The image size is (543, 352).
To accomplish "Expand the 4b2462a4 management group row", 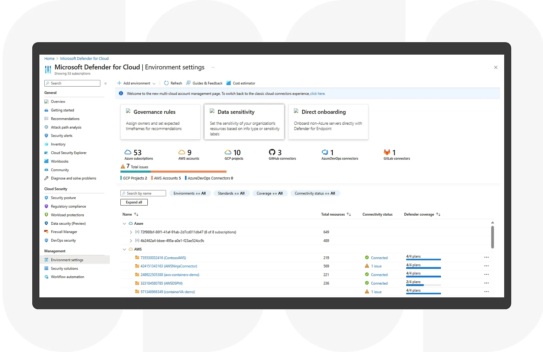I will point(131,241).
